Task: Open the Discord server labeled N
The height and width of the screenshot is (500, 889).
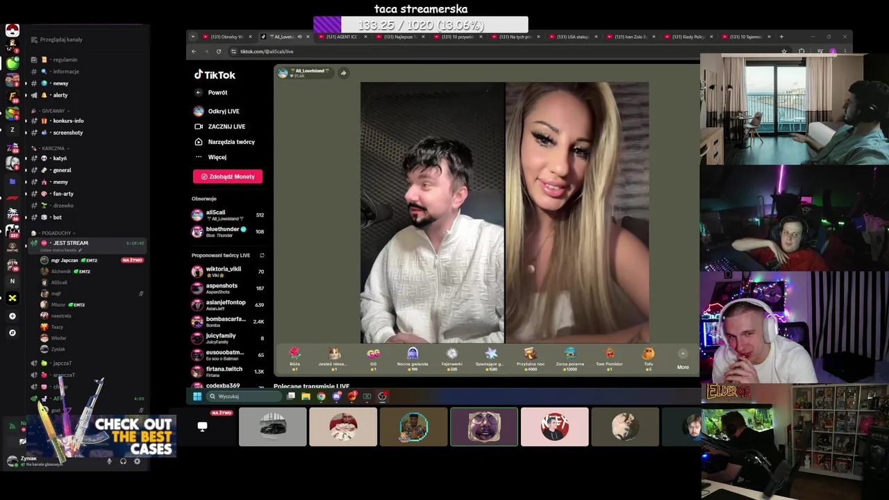Action: pyautogui.click(x=12, y=281)
